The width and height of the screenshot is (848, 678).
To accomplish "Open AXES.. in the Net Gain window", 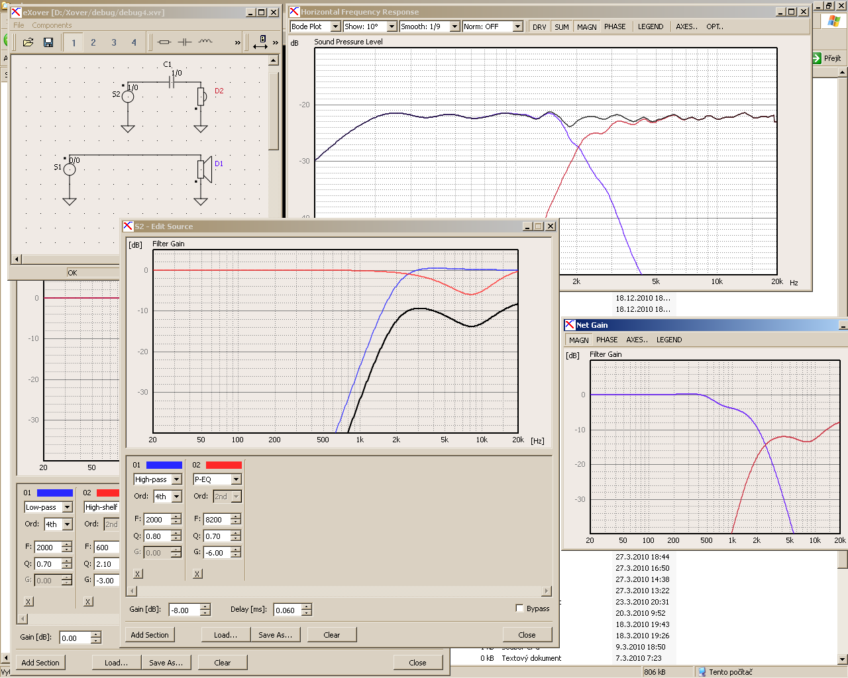I will [x=637, y=340].
